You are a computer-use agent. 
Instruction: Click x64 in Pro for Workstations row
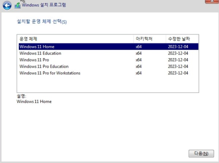(x=139, y=73)
